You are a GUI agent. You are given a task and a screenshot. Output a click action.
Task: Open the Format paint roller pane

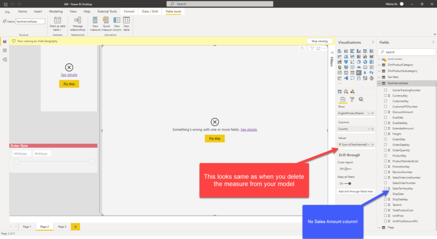(352, 99)
